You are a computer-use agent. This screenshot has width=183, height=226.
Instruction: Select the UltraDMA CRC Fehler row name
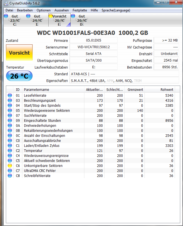pyautogui.click(x=40, y=171)
